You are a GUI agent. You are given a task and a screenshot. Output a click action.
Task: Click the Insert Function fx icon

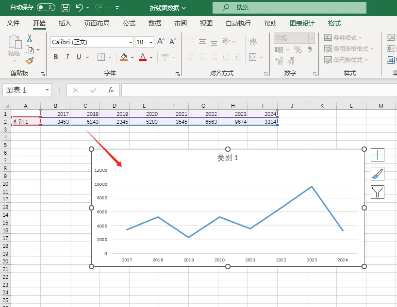(110, 90)
